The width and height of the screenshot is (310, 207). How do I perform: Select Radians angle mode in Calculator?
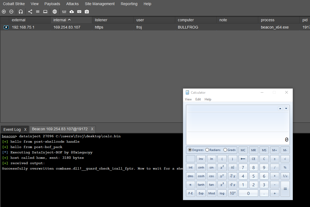click(213, 150)
